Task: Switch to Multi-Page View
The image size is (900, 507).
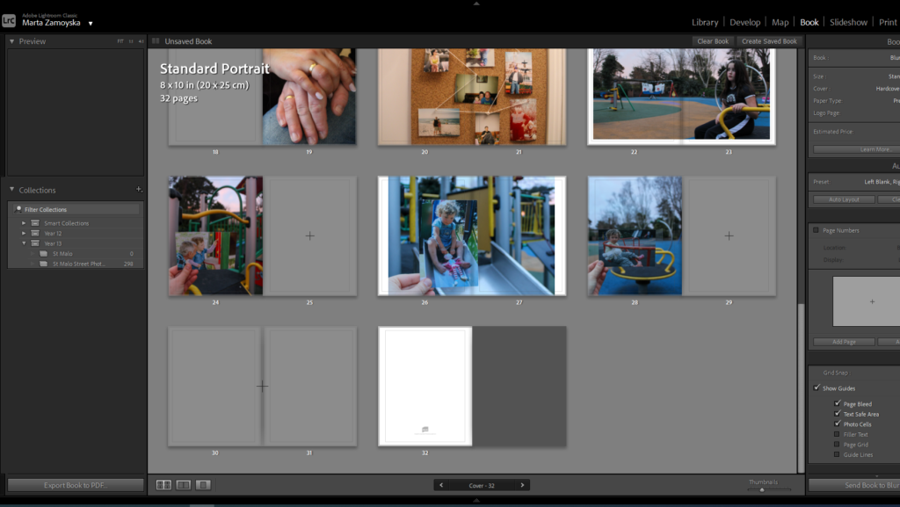Action: 163,485
